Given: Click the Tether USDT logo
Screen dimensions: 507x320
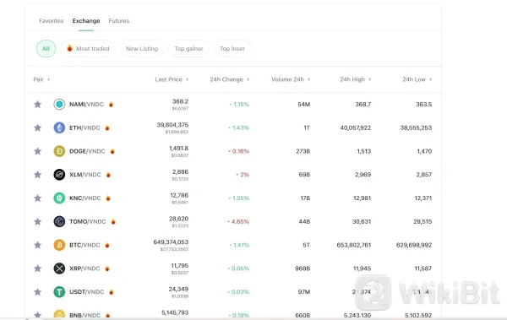Looking at the screenshot, I should (x=59, y=292).
